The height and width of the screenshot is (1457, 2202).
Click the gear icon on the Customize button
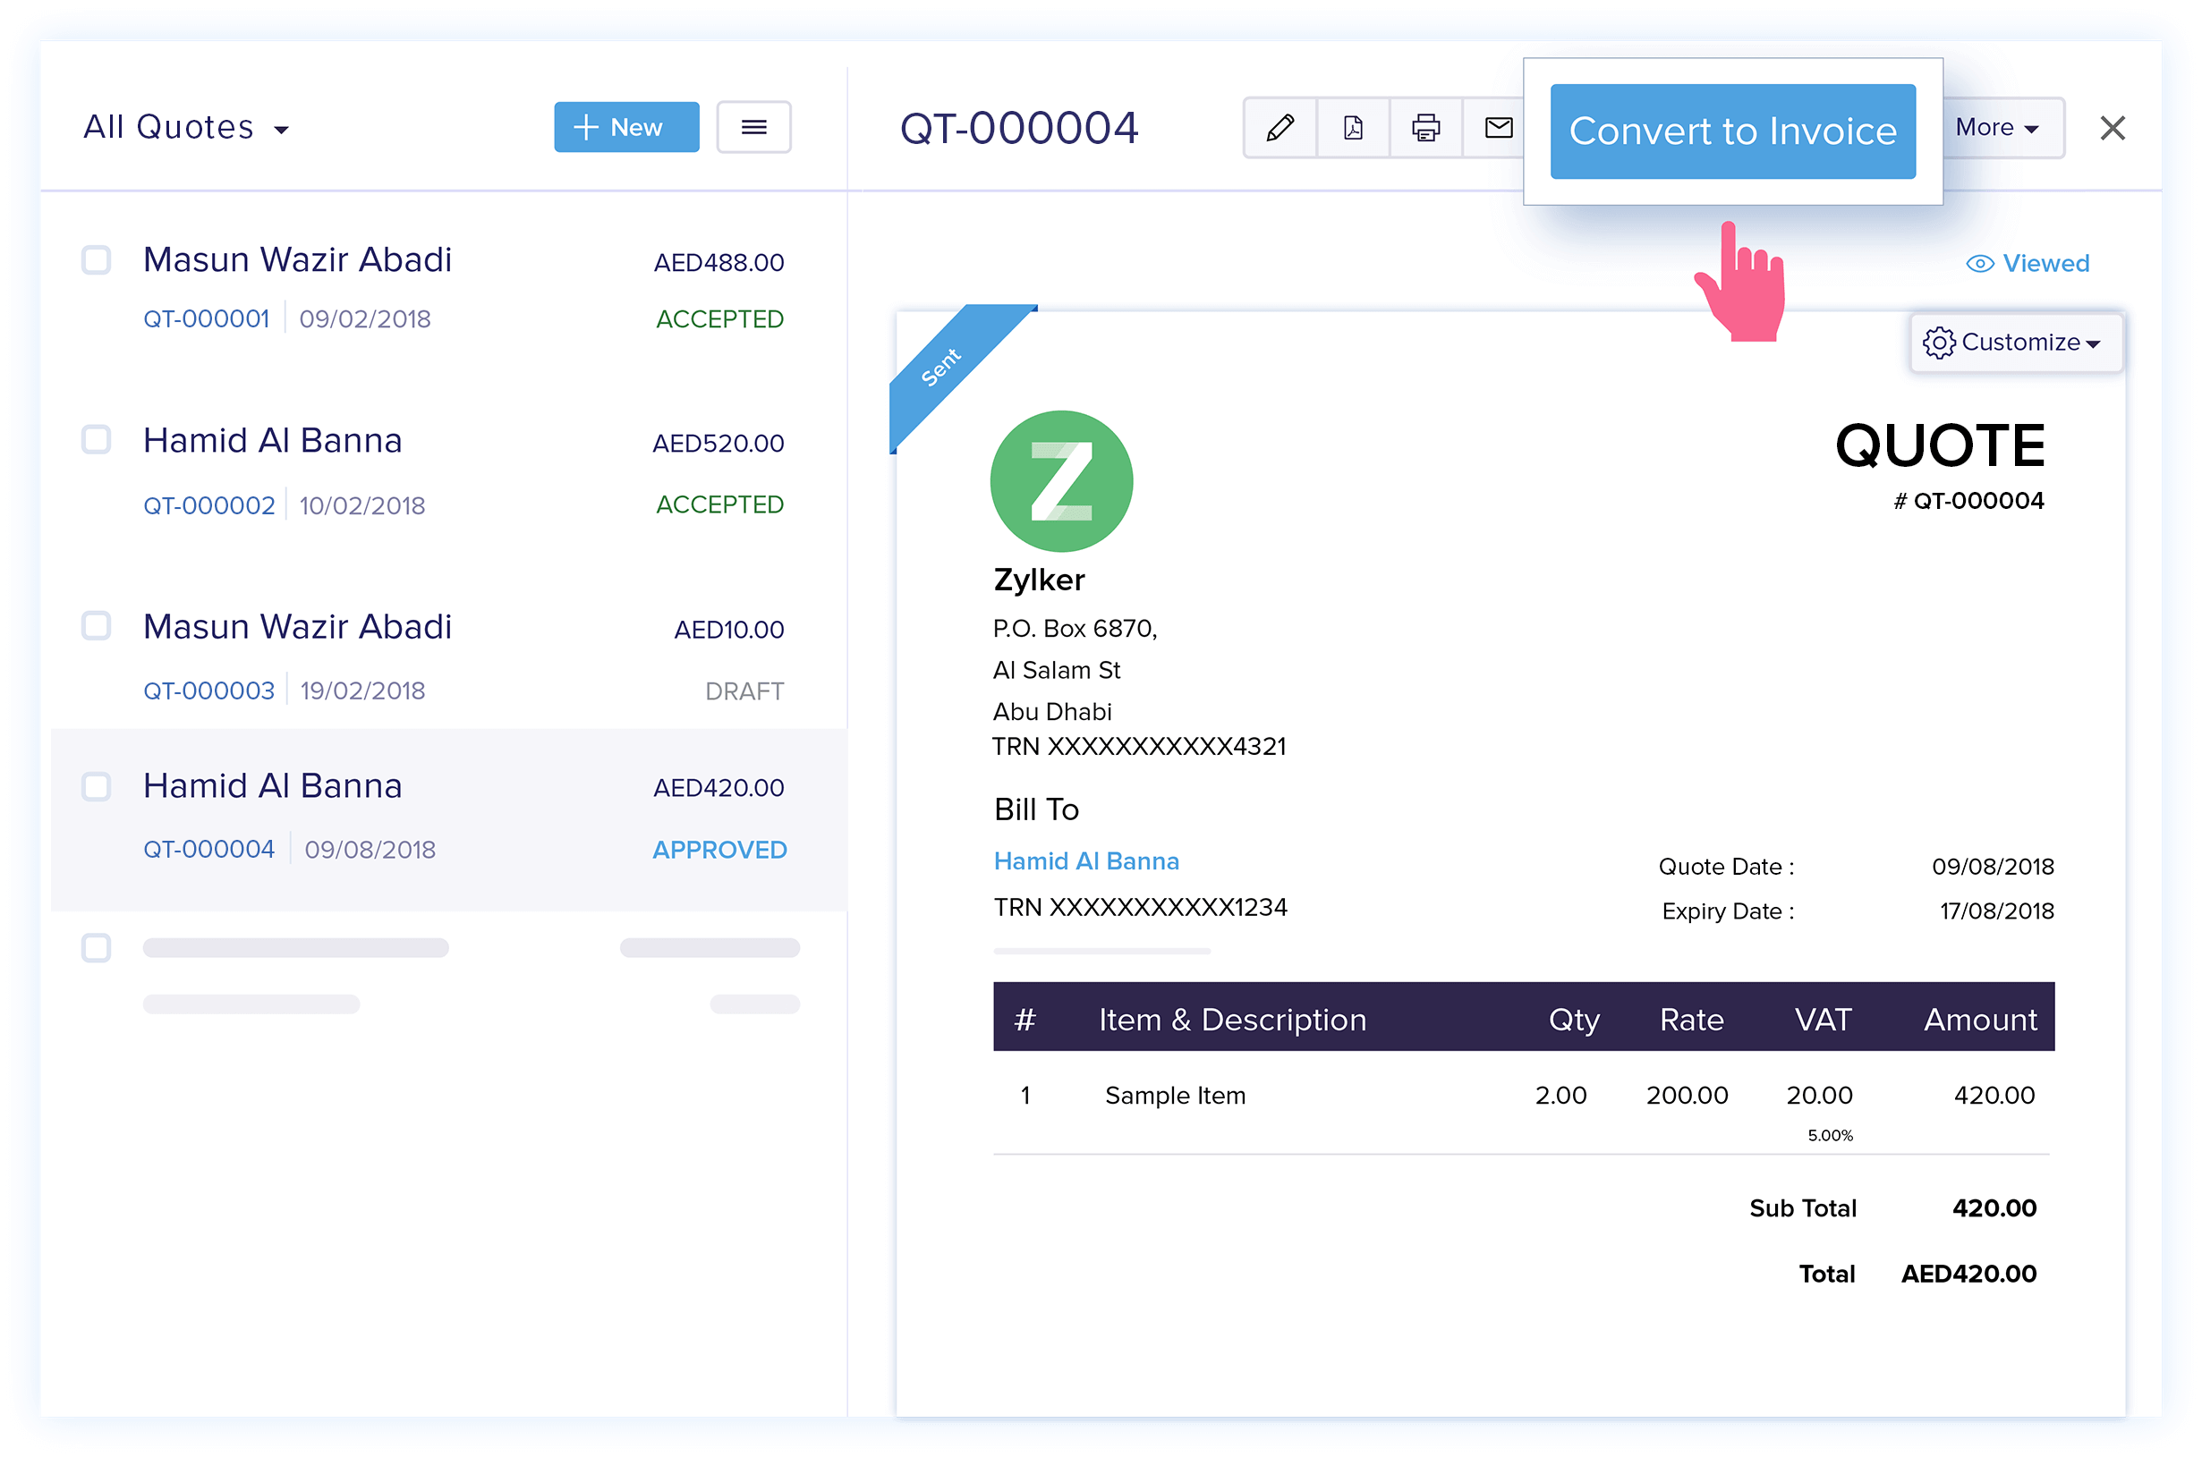[x=1940, y=342]
